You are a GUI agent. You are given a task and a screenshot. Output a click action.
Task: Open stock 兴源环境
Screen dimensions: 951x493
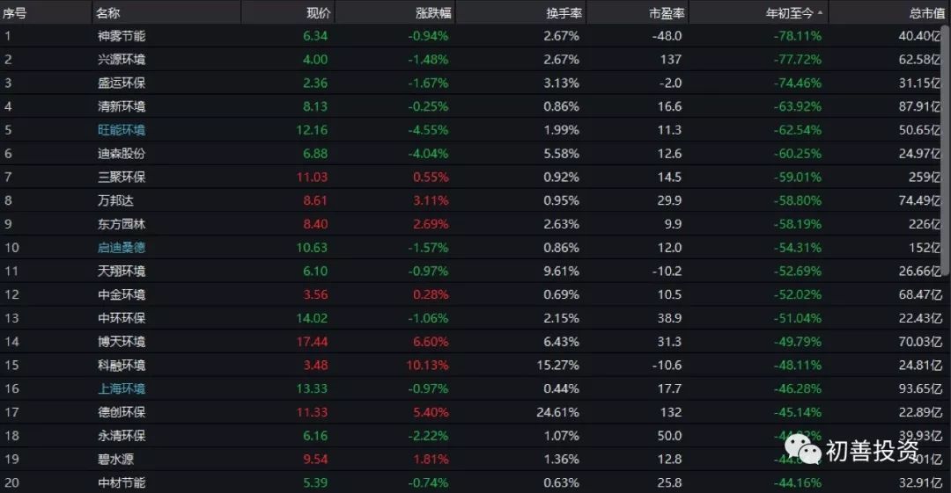(x=122, y=60)
